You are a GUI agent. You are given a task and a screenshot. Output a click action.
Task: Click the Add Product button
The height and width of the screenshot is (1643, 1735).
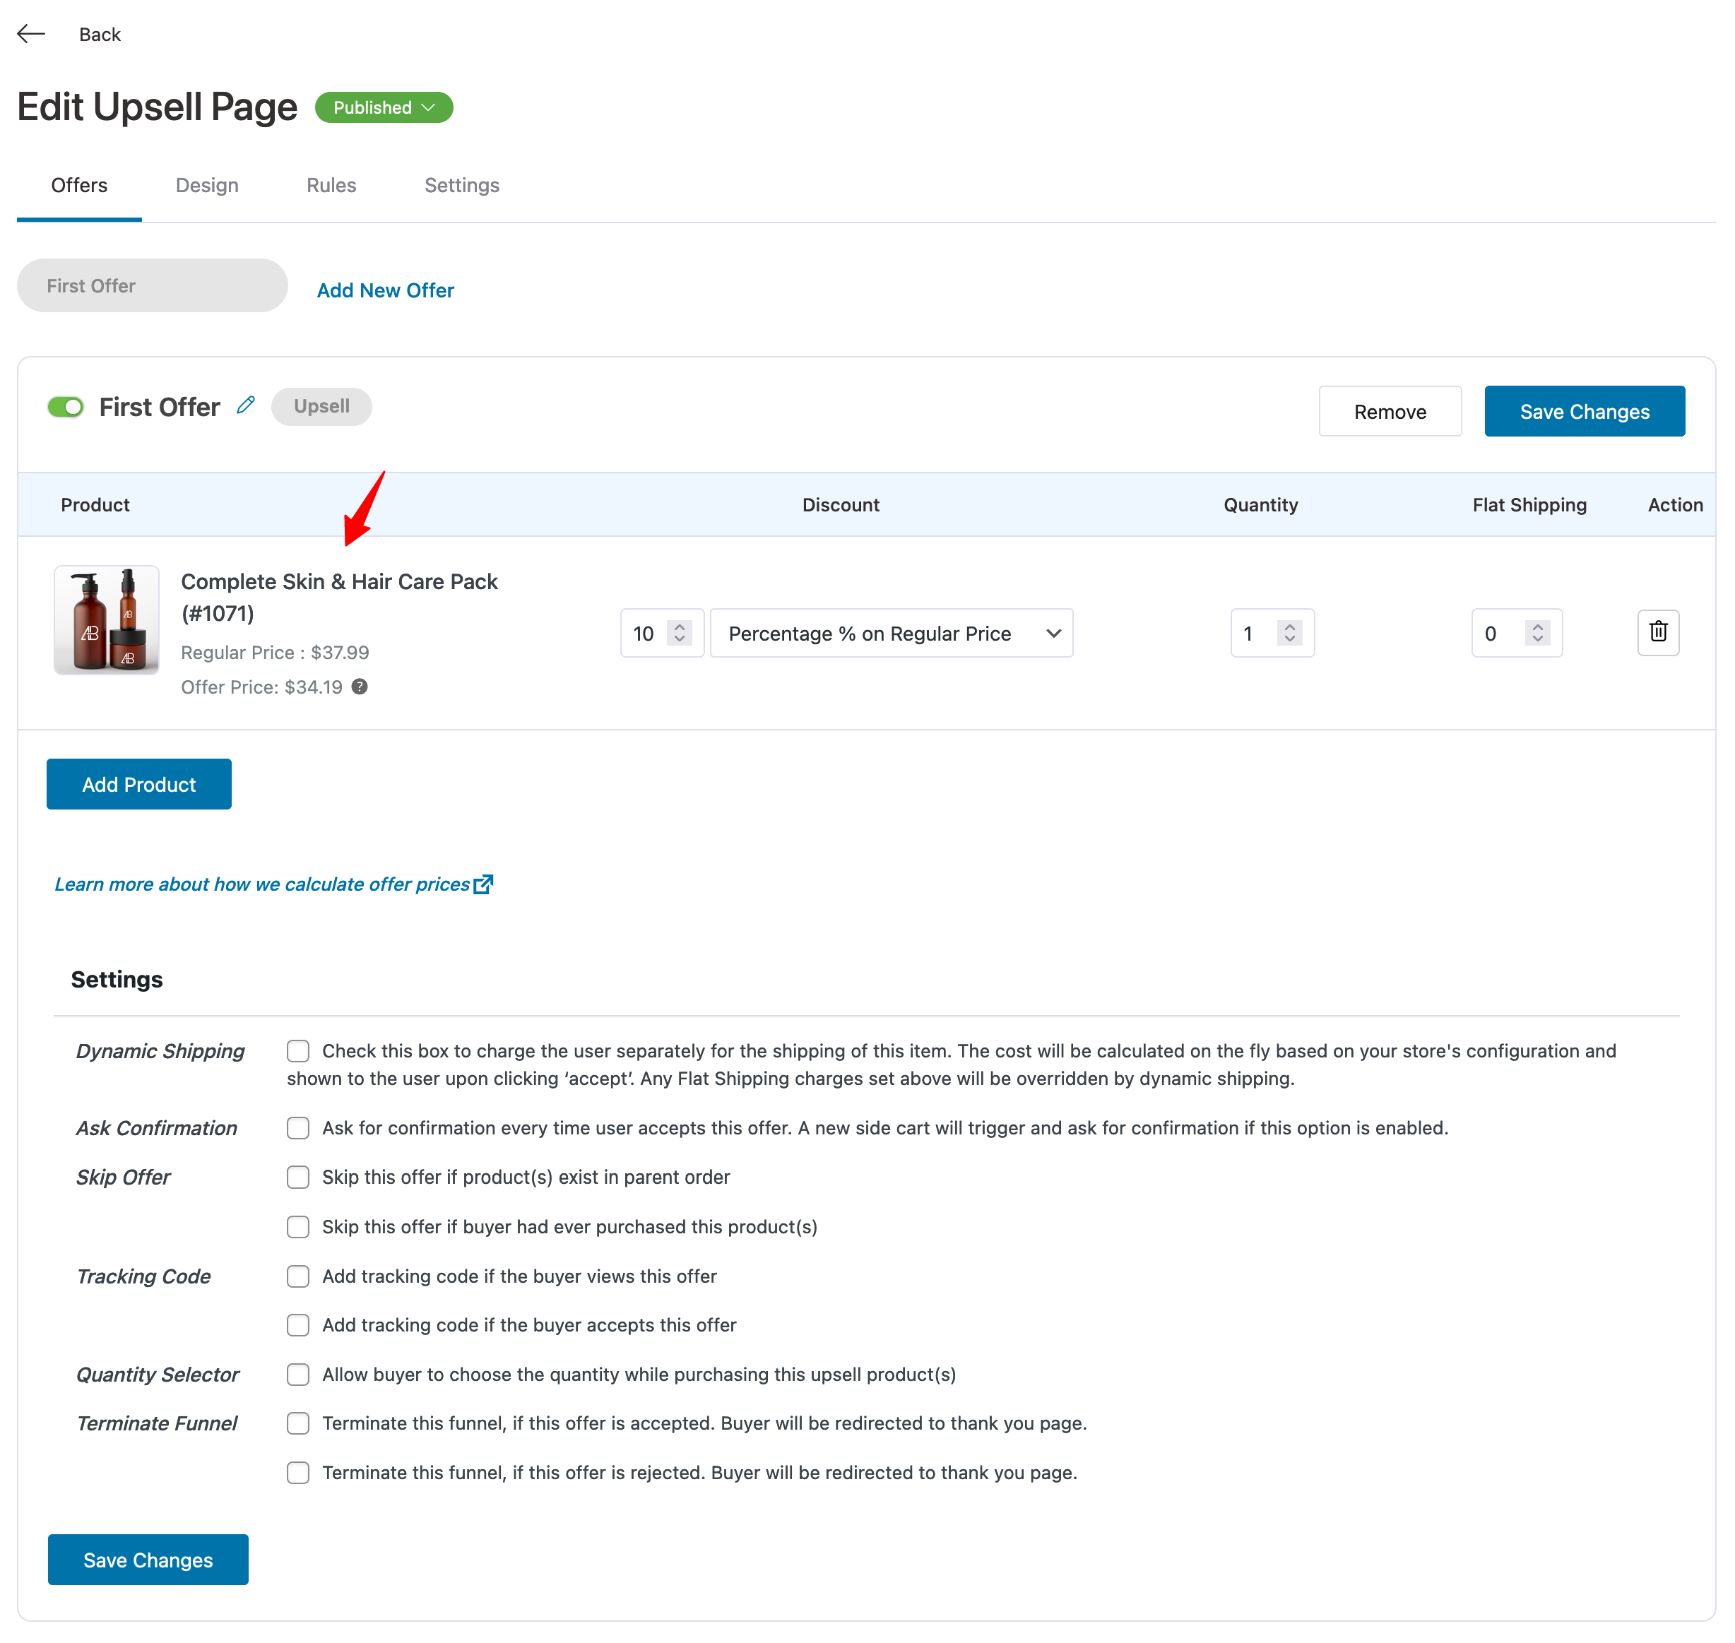[x=138, y=784]
